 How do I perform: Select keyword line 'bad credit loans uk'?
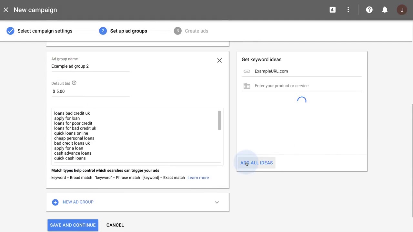[72, 143]
